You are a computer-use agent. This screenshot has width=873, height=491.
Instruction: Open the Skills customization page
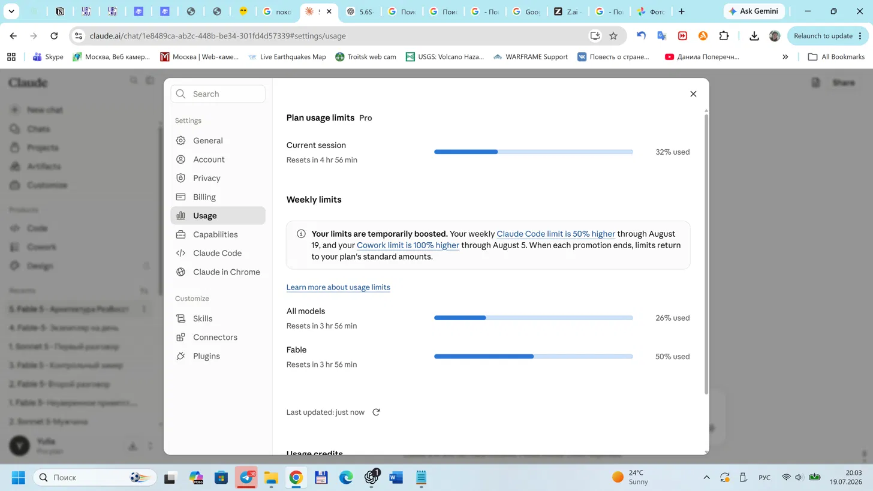click(218, 318)
